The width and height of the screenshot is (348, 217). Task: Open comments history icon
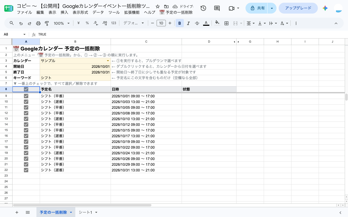click(x=217, y=8)
